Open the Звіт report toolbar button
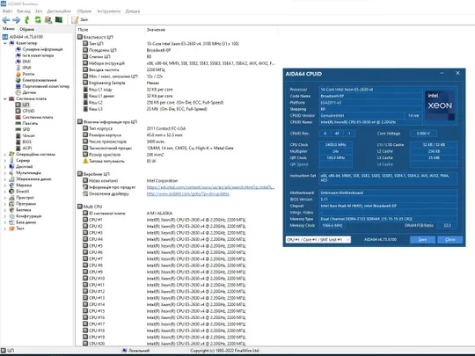475x356 pixels. tap(80, 20)
